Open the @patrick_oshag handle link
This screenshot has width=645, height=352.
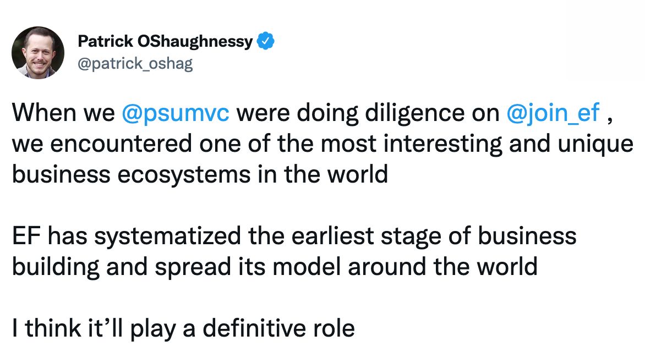pyautogui.click(x=135, y=64)
